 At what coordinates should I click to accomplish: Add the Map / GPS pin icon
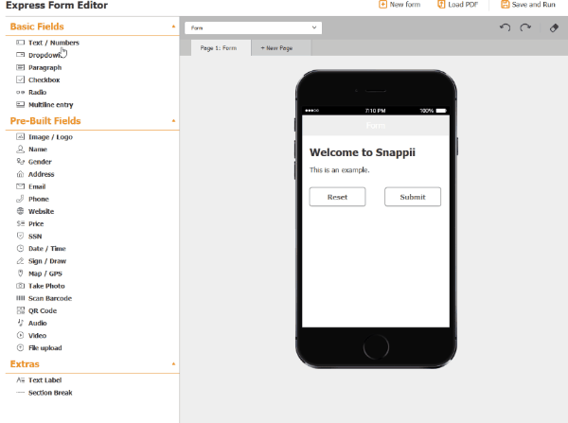20,273
